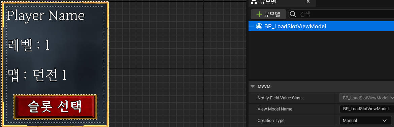The height and width of the screenshot is (127, 394).
Task: Click the 뷰모델 add button
Action: tap(268, 14)
